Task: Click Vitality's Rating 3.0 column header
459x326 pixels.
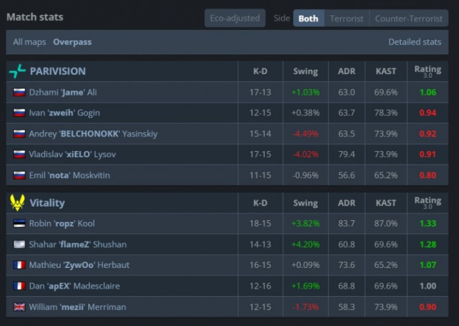Action: point(427,203)
